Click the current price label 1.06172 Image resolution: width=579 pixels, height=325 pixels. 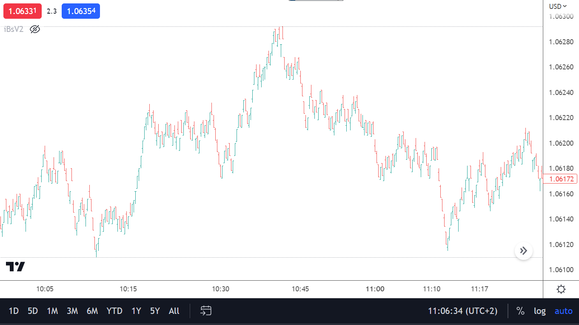562,179
